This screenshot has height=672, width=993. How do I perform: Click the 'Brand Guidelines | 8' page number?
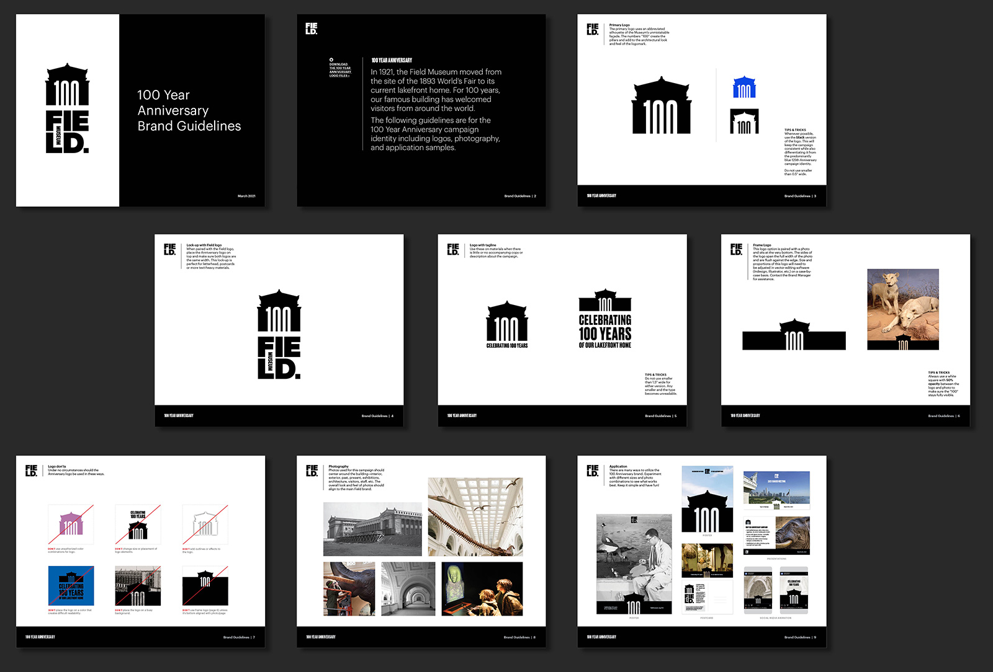(x=519, y=637)
